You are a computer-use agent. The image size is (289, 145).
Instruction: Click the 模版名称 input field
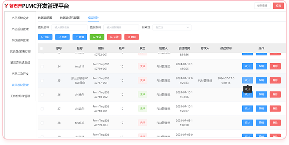click(x=69, y=27)
